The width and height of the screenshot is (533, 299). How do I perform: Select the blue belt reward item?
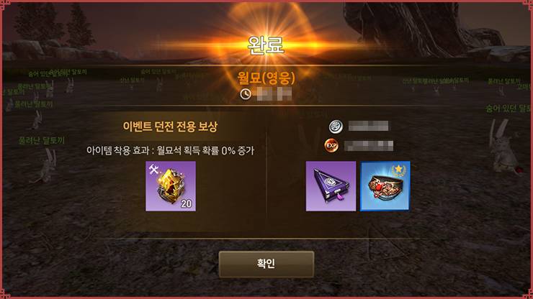(385, 186)
